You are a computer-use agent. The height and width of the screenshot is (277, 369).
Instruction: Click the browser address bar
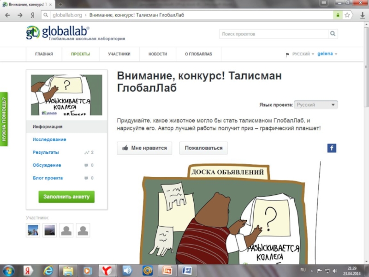click(x=187, y=15)
